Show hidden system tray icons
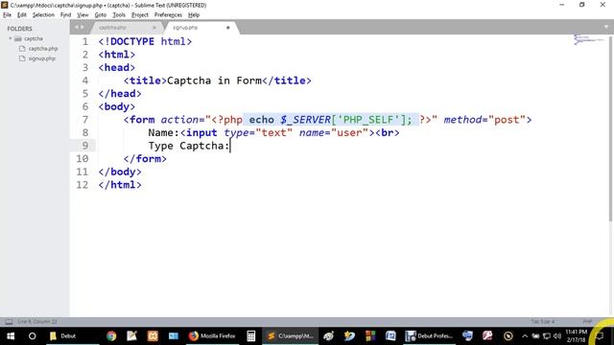This screenshot has width=614, height=345. tap(525, 336)
